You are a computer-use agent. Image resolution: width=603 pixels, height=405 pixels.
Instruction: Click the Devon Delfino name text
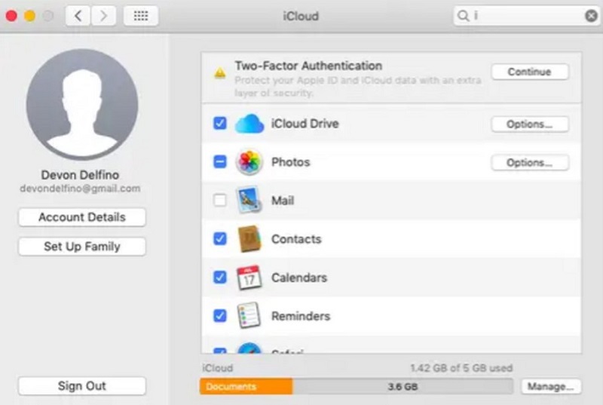click(80, 175)
